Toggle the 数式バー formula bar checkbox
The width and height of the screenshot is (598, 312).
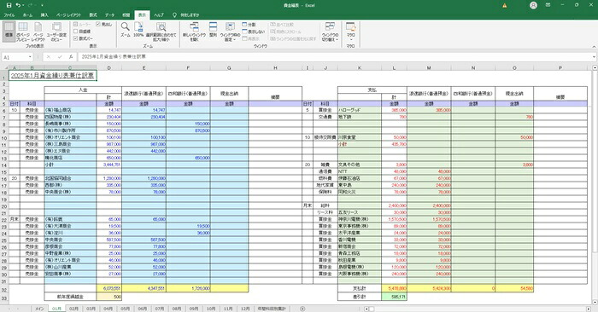point(75,38)
